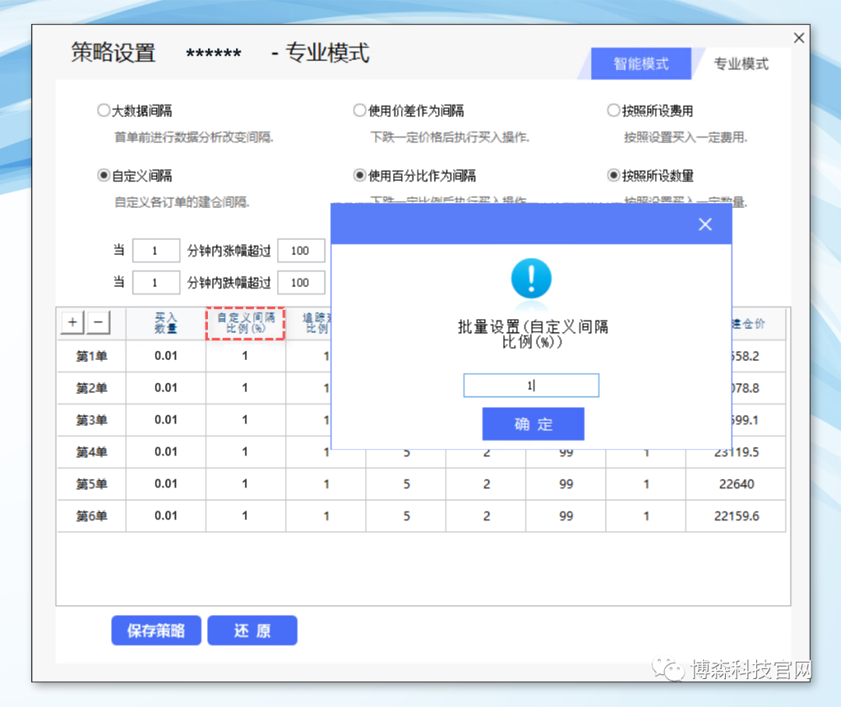The height and width of the screenshot is (707, 841).
Task: Click the 22640 price cell in 第5单 row
Action: (736, 484)
